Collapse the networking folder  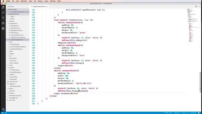tap(13, 58)
